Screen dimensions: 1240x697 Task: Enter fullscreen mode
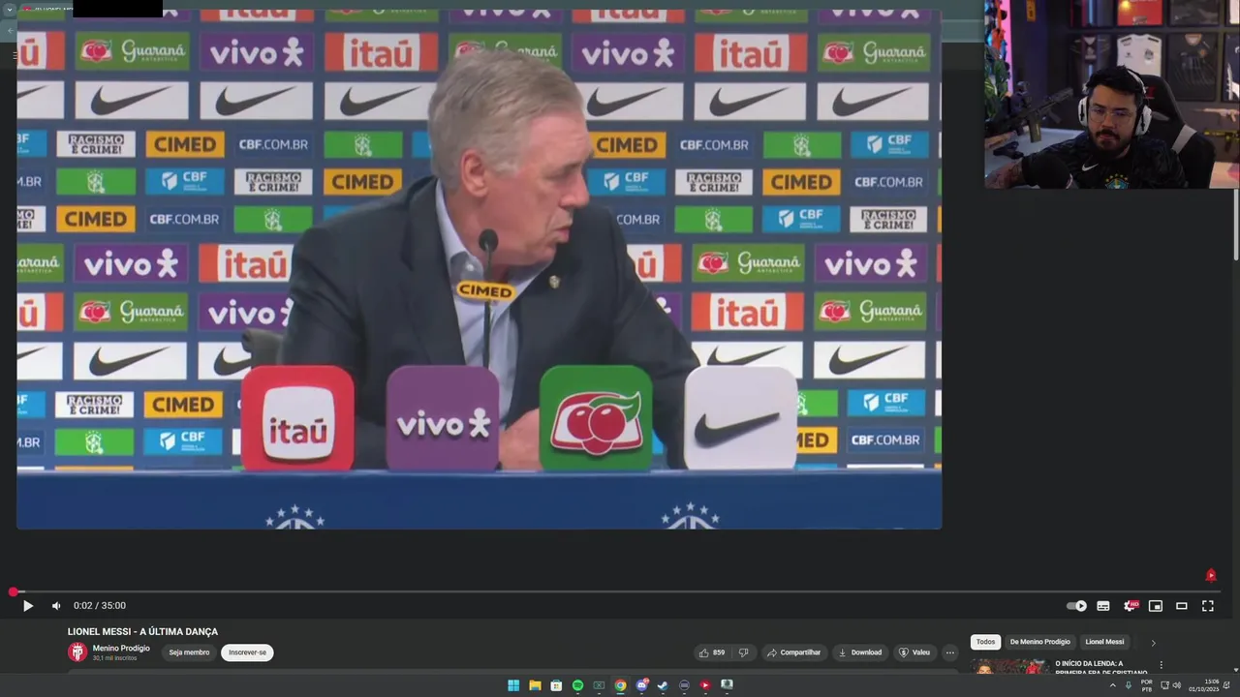pos(1207,606)
